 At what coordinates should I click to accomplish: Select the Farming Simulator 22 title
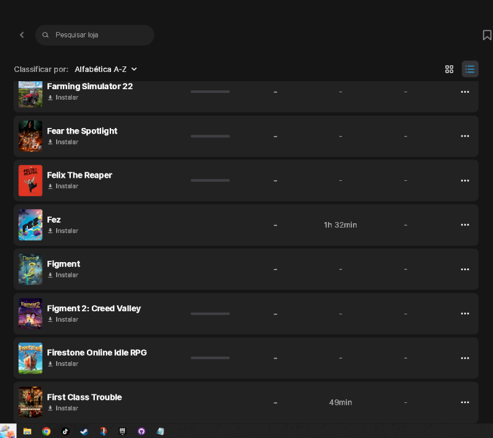click(x=90, y=86)
